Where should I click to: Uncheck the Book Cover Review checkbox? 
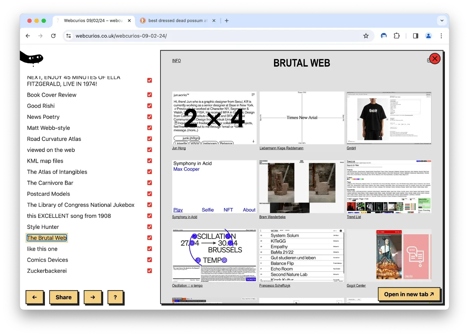[149, 95]
